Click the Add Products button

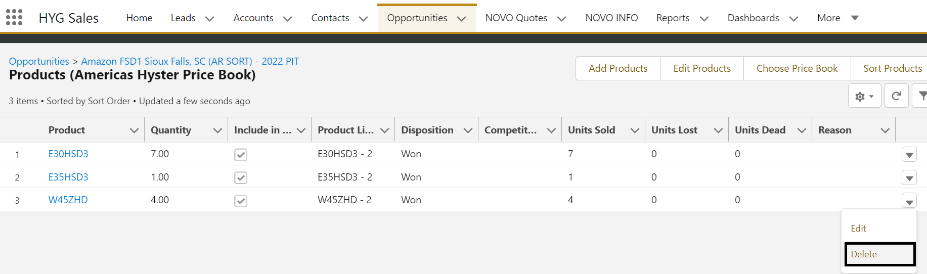pos(618,68)
